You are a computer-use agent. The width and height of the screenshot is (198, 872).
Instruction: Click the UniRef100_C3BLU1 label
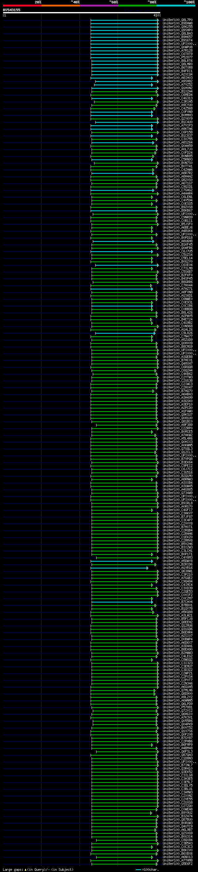[178, 789]
